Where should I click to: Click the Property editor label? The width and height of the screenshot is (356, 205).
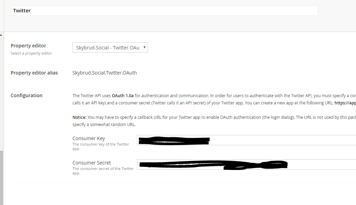(28, 46)
